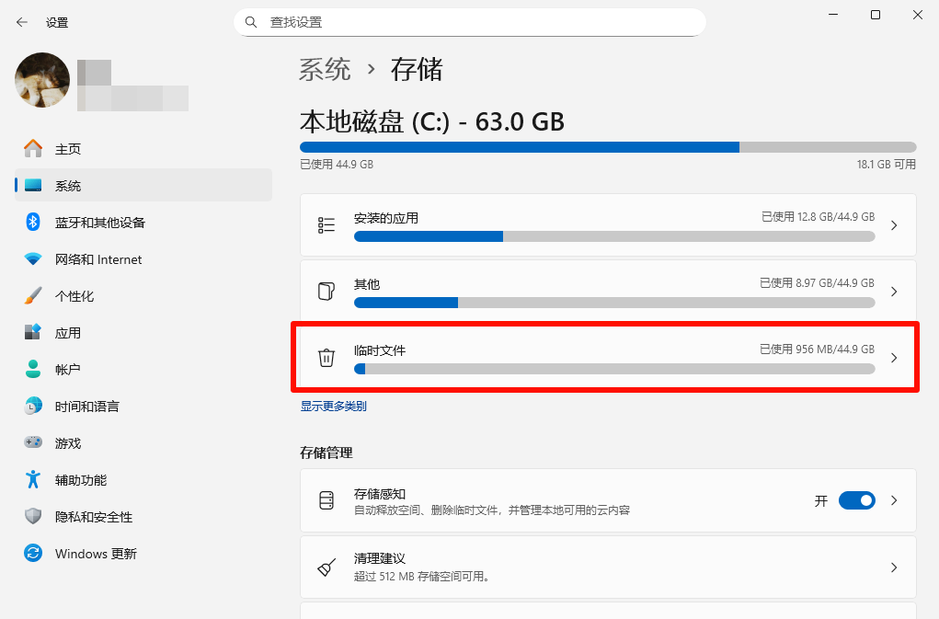Click the back arrow icon
The image size is (939, 619).
tap(22, 22)
